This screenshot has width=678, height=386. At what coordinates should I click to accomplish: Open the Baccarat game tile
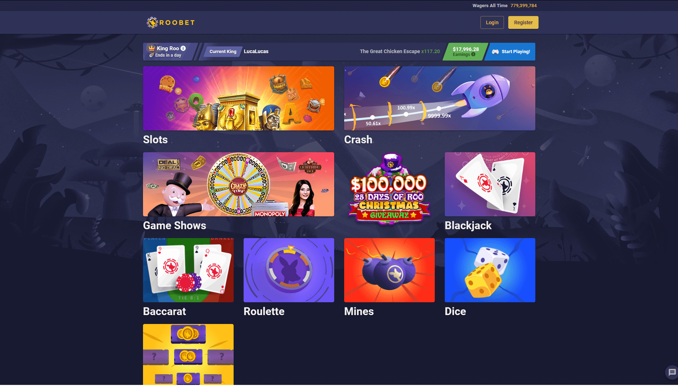(188, 270)
